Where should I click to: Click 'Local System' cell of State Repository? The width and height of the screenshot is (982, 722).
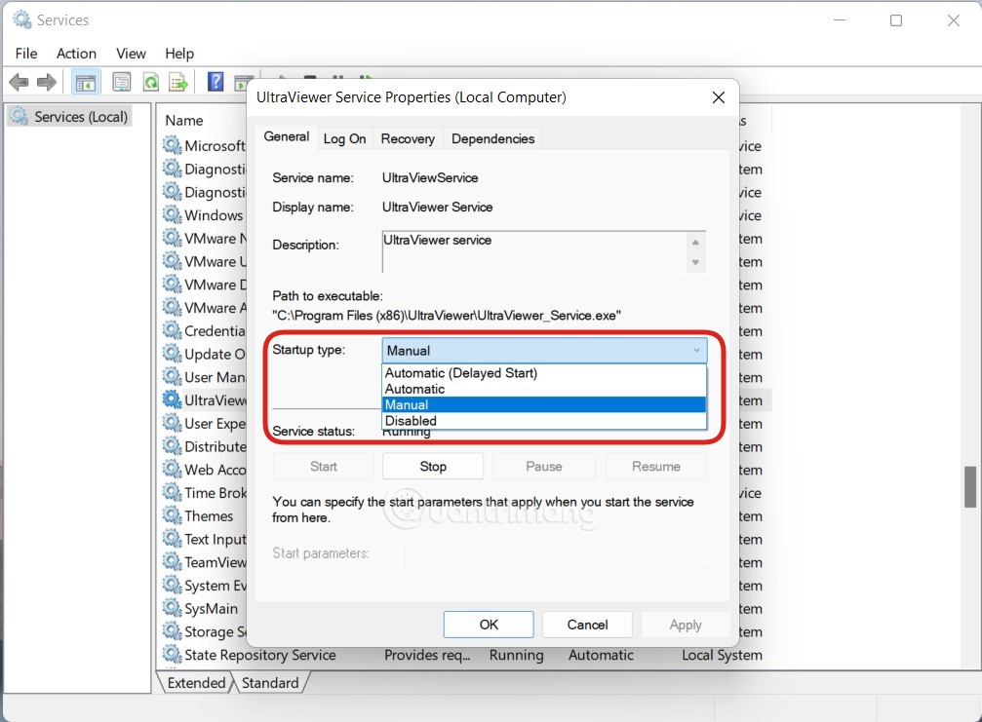722,655
